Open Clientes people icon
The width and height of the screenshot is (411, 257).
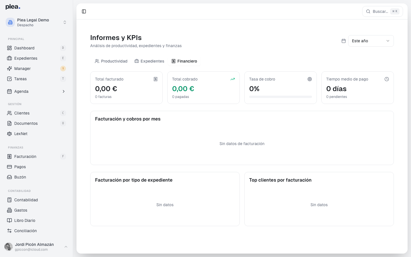coord(9,113)
